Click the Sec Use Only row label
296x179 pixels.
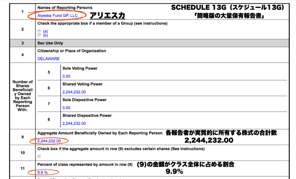tap(50, 43)
